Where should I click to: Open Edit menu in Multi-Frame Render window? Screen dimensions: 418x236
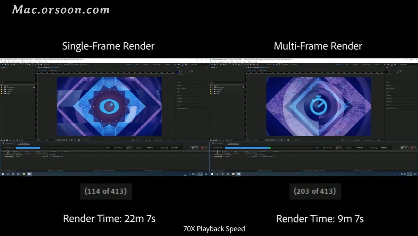pos(215,62)
